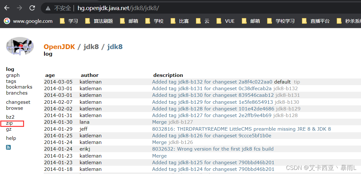361x174 pixels.
Task: Click the date 2014-03-05 cell
Action: coord(58,82)
